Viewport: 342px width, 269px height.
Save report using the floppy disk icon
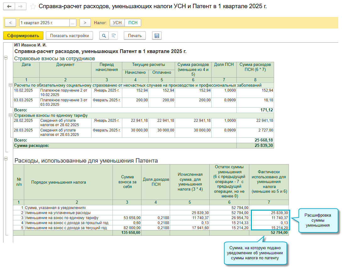tap(157, 36)
